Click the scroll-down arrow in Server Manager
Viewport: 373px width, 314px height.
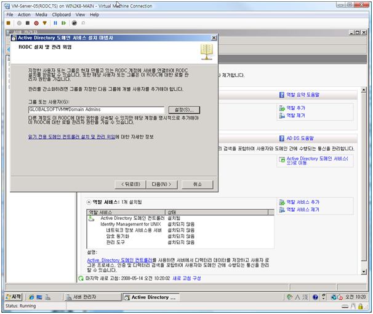pos(364,272)
